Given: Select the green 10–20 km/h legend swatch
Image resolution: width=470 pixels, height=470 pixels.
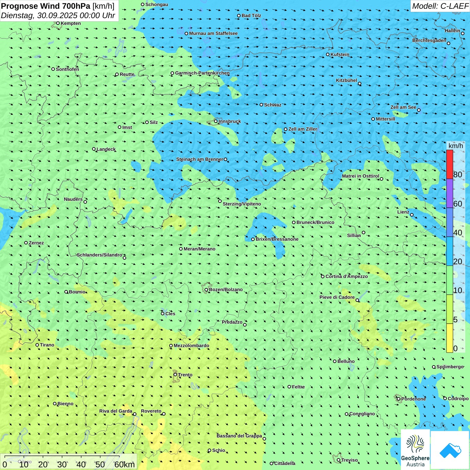Looking at the screenshot, I should pyautogui.click(x=450, y=280).
